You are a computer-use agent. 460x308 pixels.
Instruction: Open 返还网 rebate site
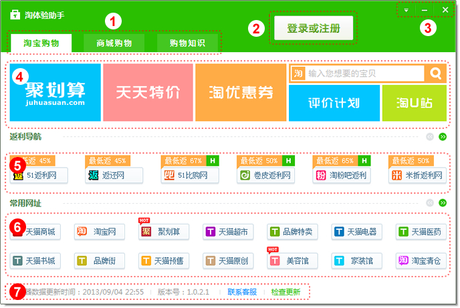[114, 175]
